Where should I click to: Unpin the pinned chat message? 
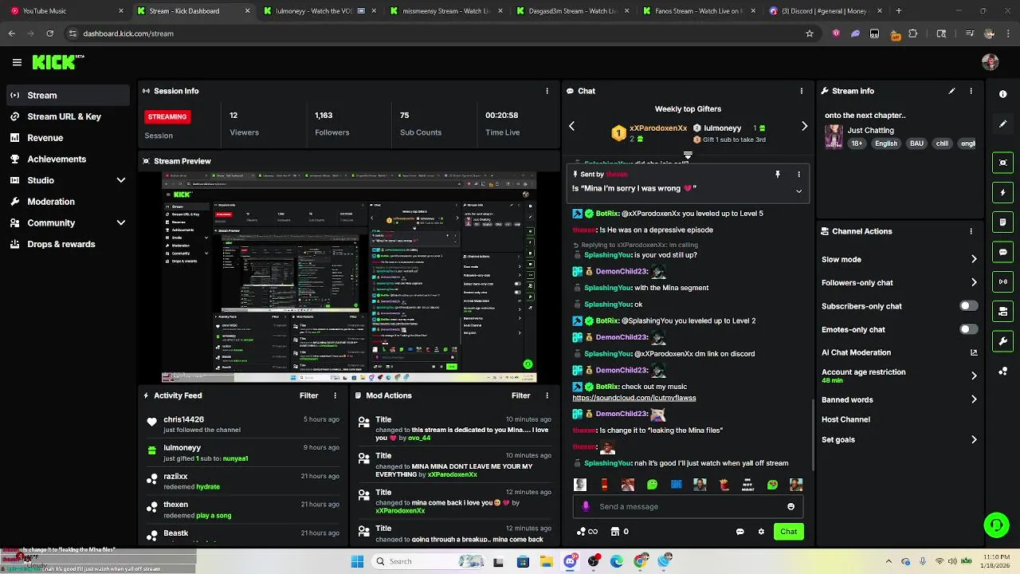[778, 174]
